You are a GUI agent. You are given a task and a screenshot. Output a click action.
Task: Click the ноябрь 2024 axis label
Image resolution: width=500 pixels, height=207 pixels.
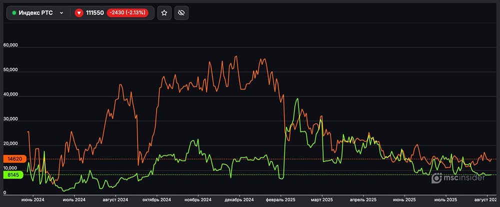(x=198, y=199)
